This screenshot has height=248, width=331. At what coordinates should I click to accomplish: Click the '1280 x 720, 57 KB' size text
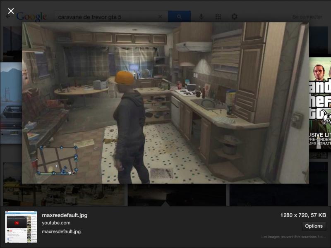pyautogui.click(x=303, y=215)
